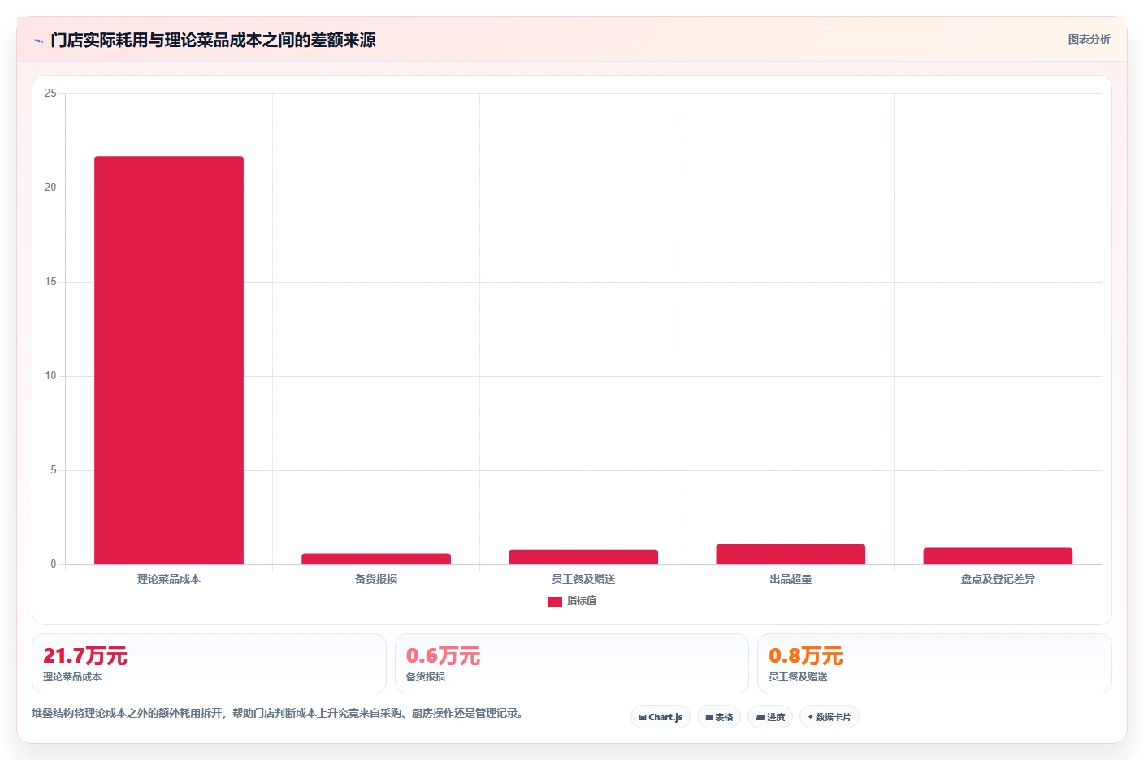Screen dimensions: 1144x760
Task: Click the 出品超量 x-axis label
Action: [x=791, y=579]
